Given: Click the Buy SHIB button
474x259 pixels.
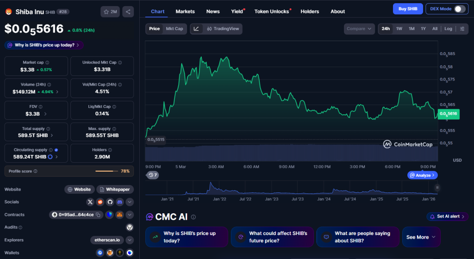Looking at the screenshot, I should tap(407, 9).
